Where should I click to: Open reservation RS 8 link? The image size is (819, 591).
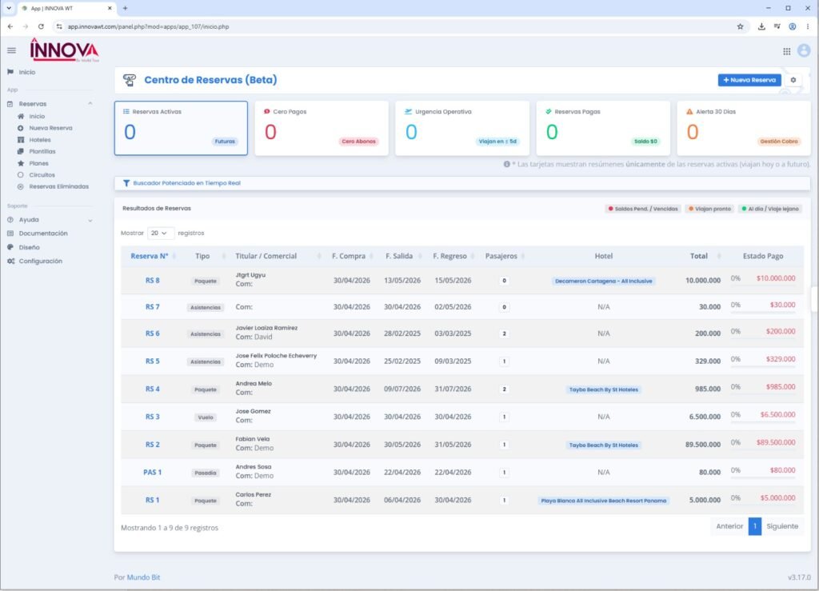tap(153, 281)
